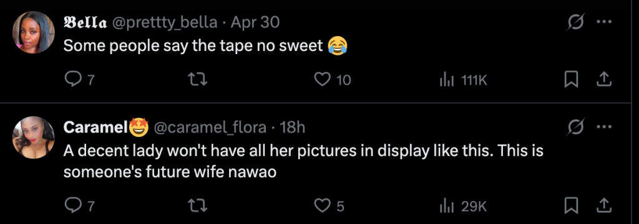Viewport: 639px width, 224px height.
Task: Open Grok icon on Bella's tweet
Action: coord(577,22)
